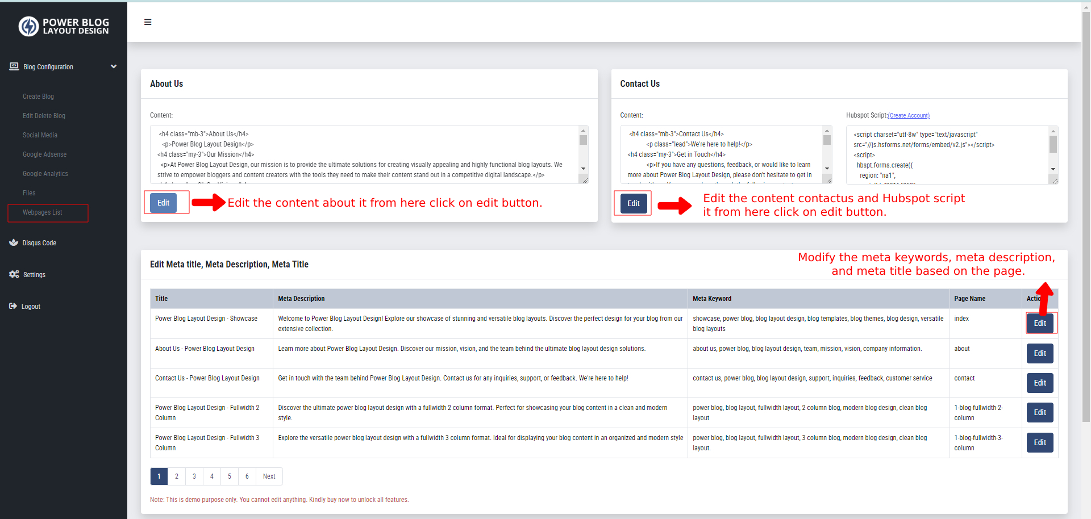Viewport: 1091px width, 519px height.
Task: Open the (Create Account) Hubspot link
Action: click(x=909, y=115)
